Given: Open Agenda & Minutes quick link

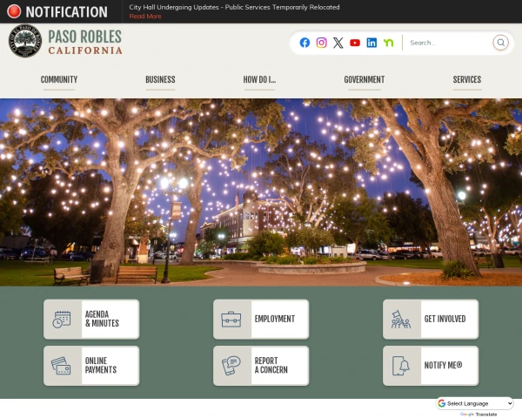Looking at the screenshot, I should click(x=91, y=319).
